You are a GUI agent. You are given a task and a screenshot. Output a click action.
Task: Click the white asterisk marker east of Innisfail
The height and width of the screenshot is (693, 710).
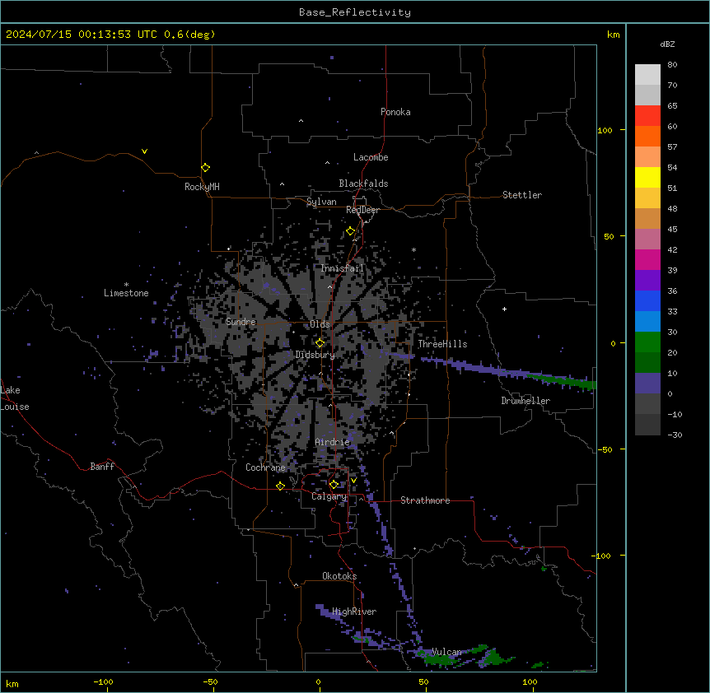413,249
